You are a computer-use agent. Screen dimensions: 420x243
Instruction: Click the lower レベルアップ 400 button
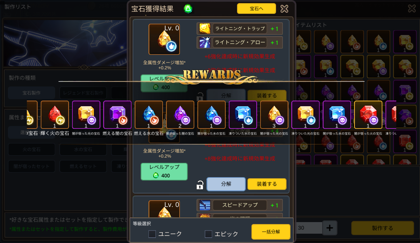(164, 172)
